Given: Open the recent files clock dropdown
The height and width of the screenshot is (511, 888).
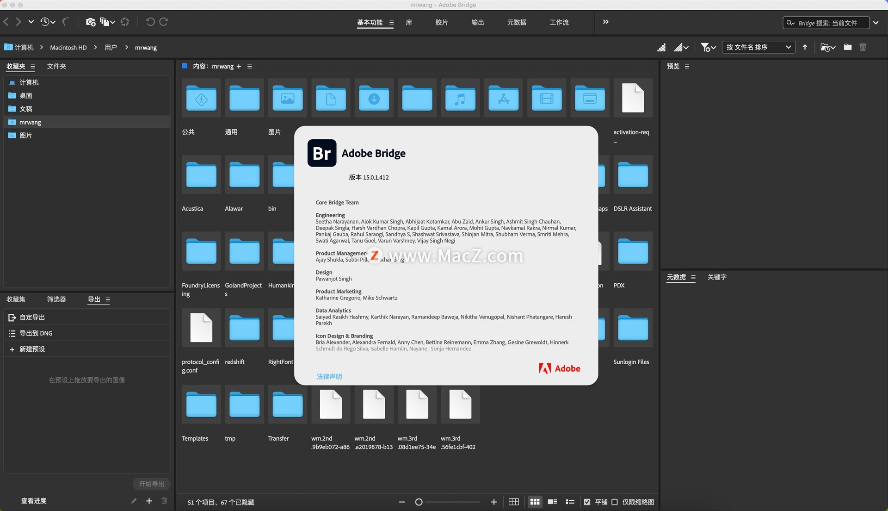Looking at the screenshot, I should click(x=48, y=22).
